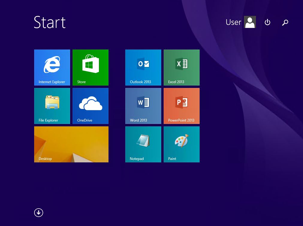
Task: Open the Word 2013 tile
Action: 143,106
